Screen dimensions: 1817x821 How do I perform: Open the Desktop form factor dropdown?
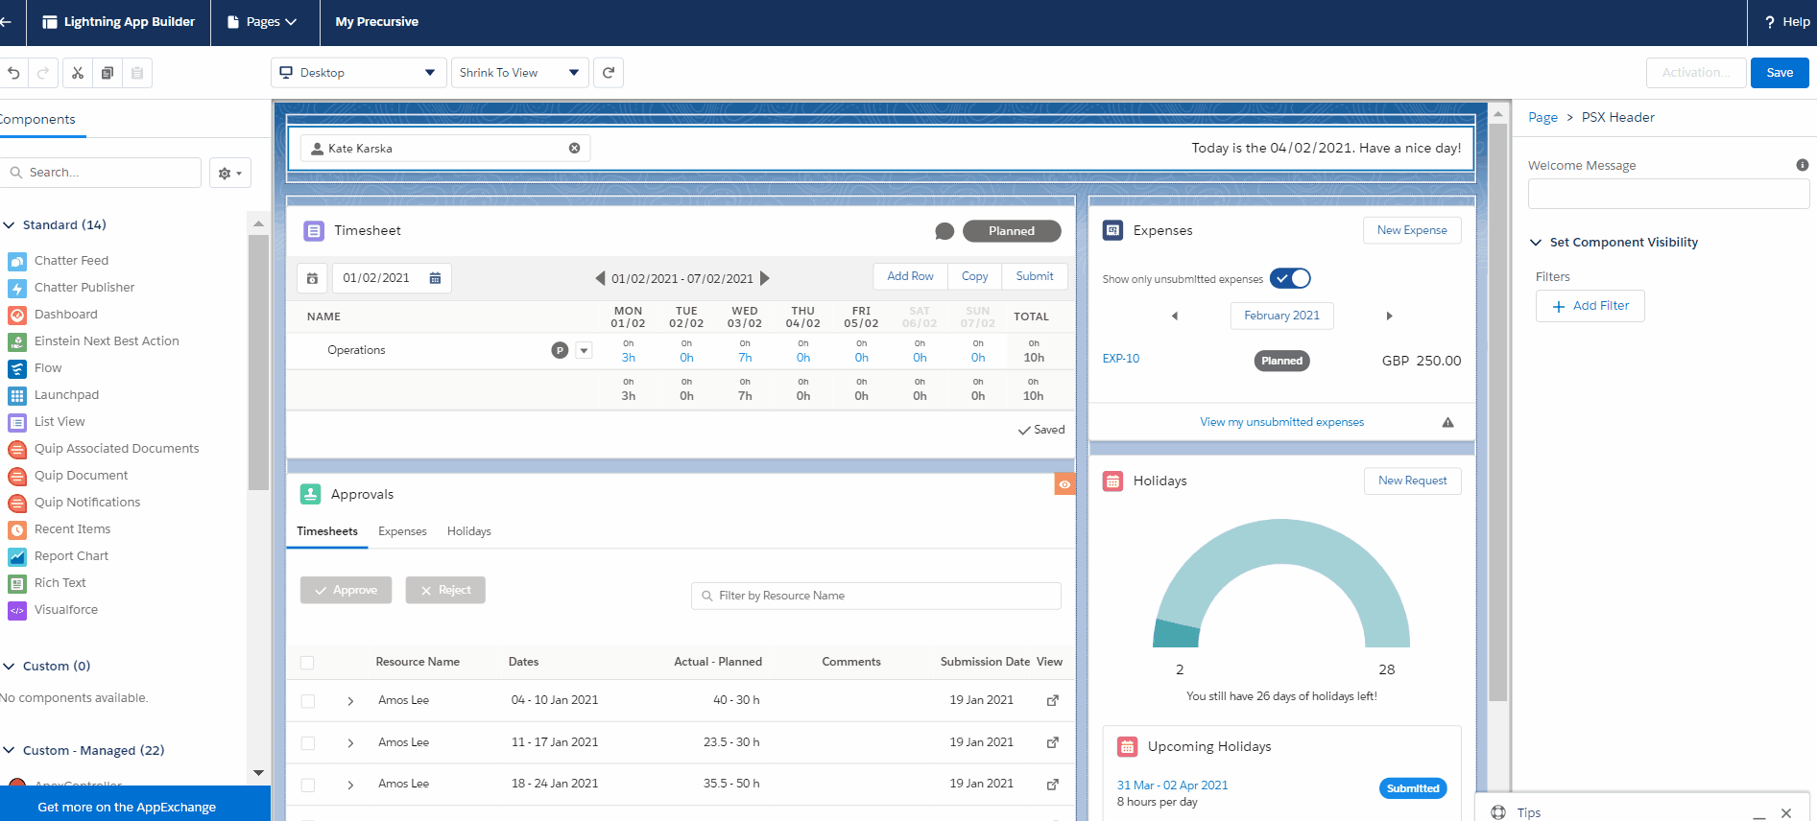coord(358,73)
